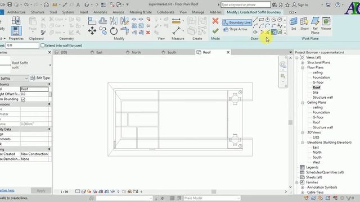Click the Properties palette icon in ribbon

pos(16,31)
